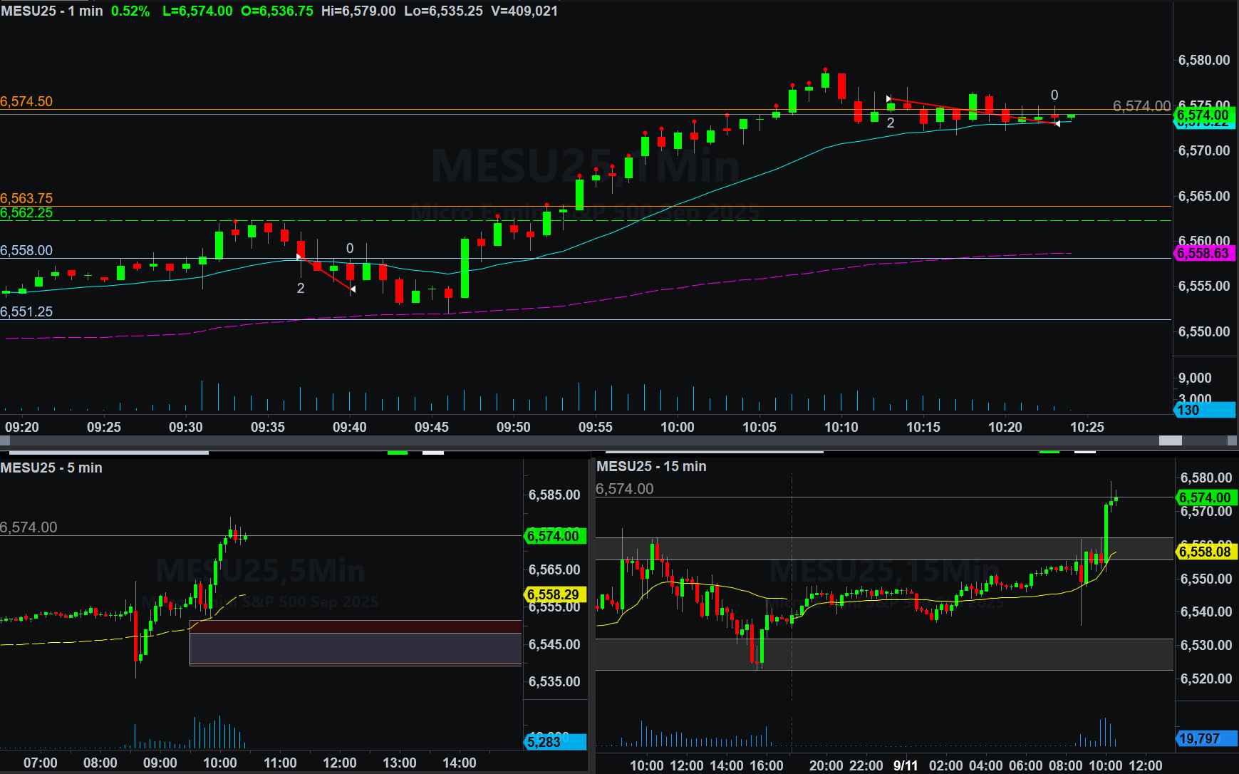Click the green 6,574.00 price tag on 1-min chart

click(1203, 115)
